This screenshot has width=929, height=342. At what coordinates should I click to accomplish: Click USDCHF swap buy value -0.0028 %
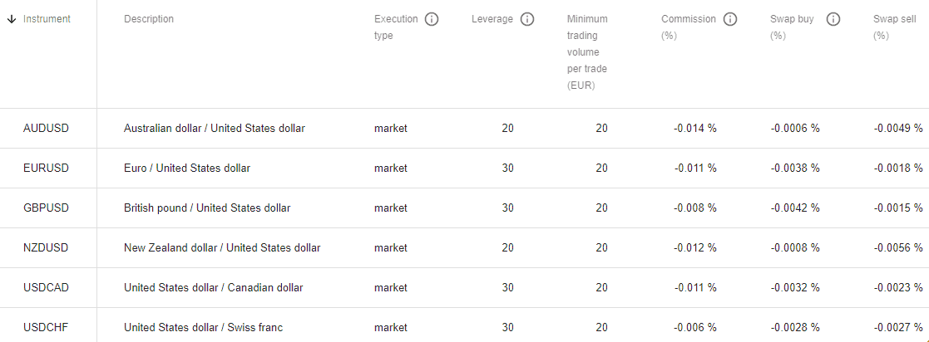(796, 327)
